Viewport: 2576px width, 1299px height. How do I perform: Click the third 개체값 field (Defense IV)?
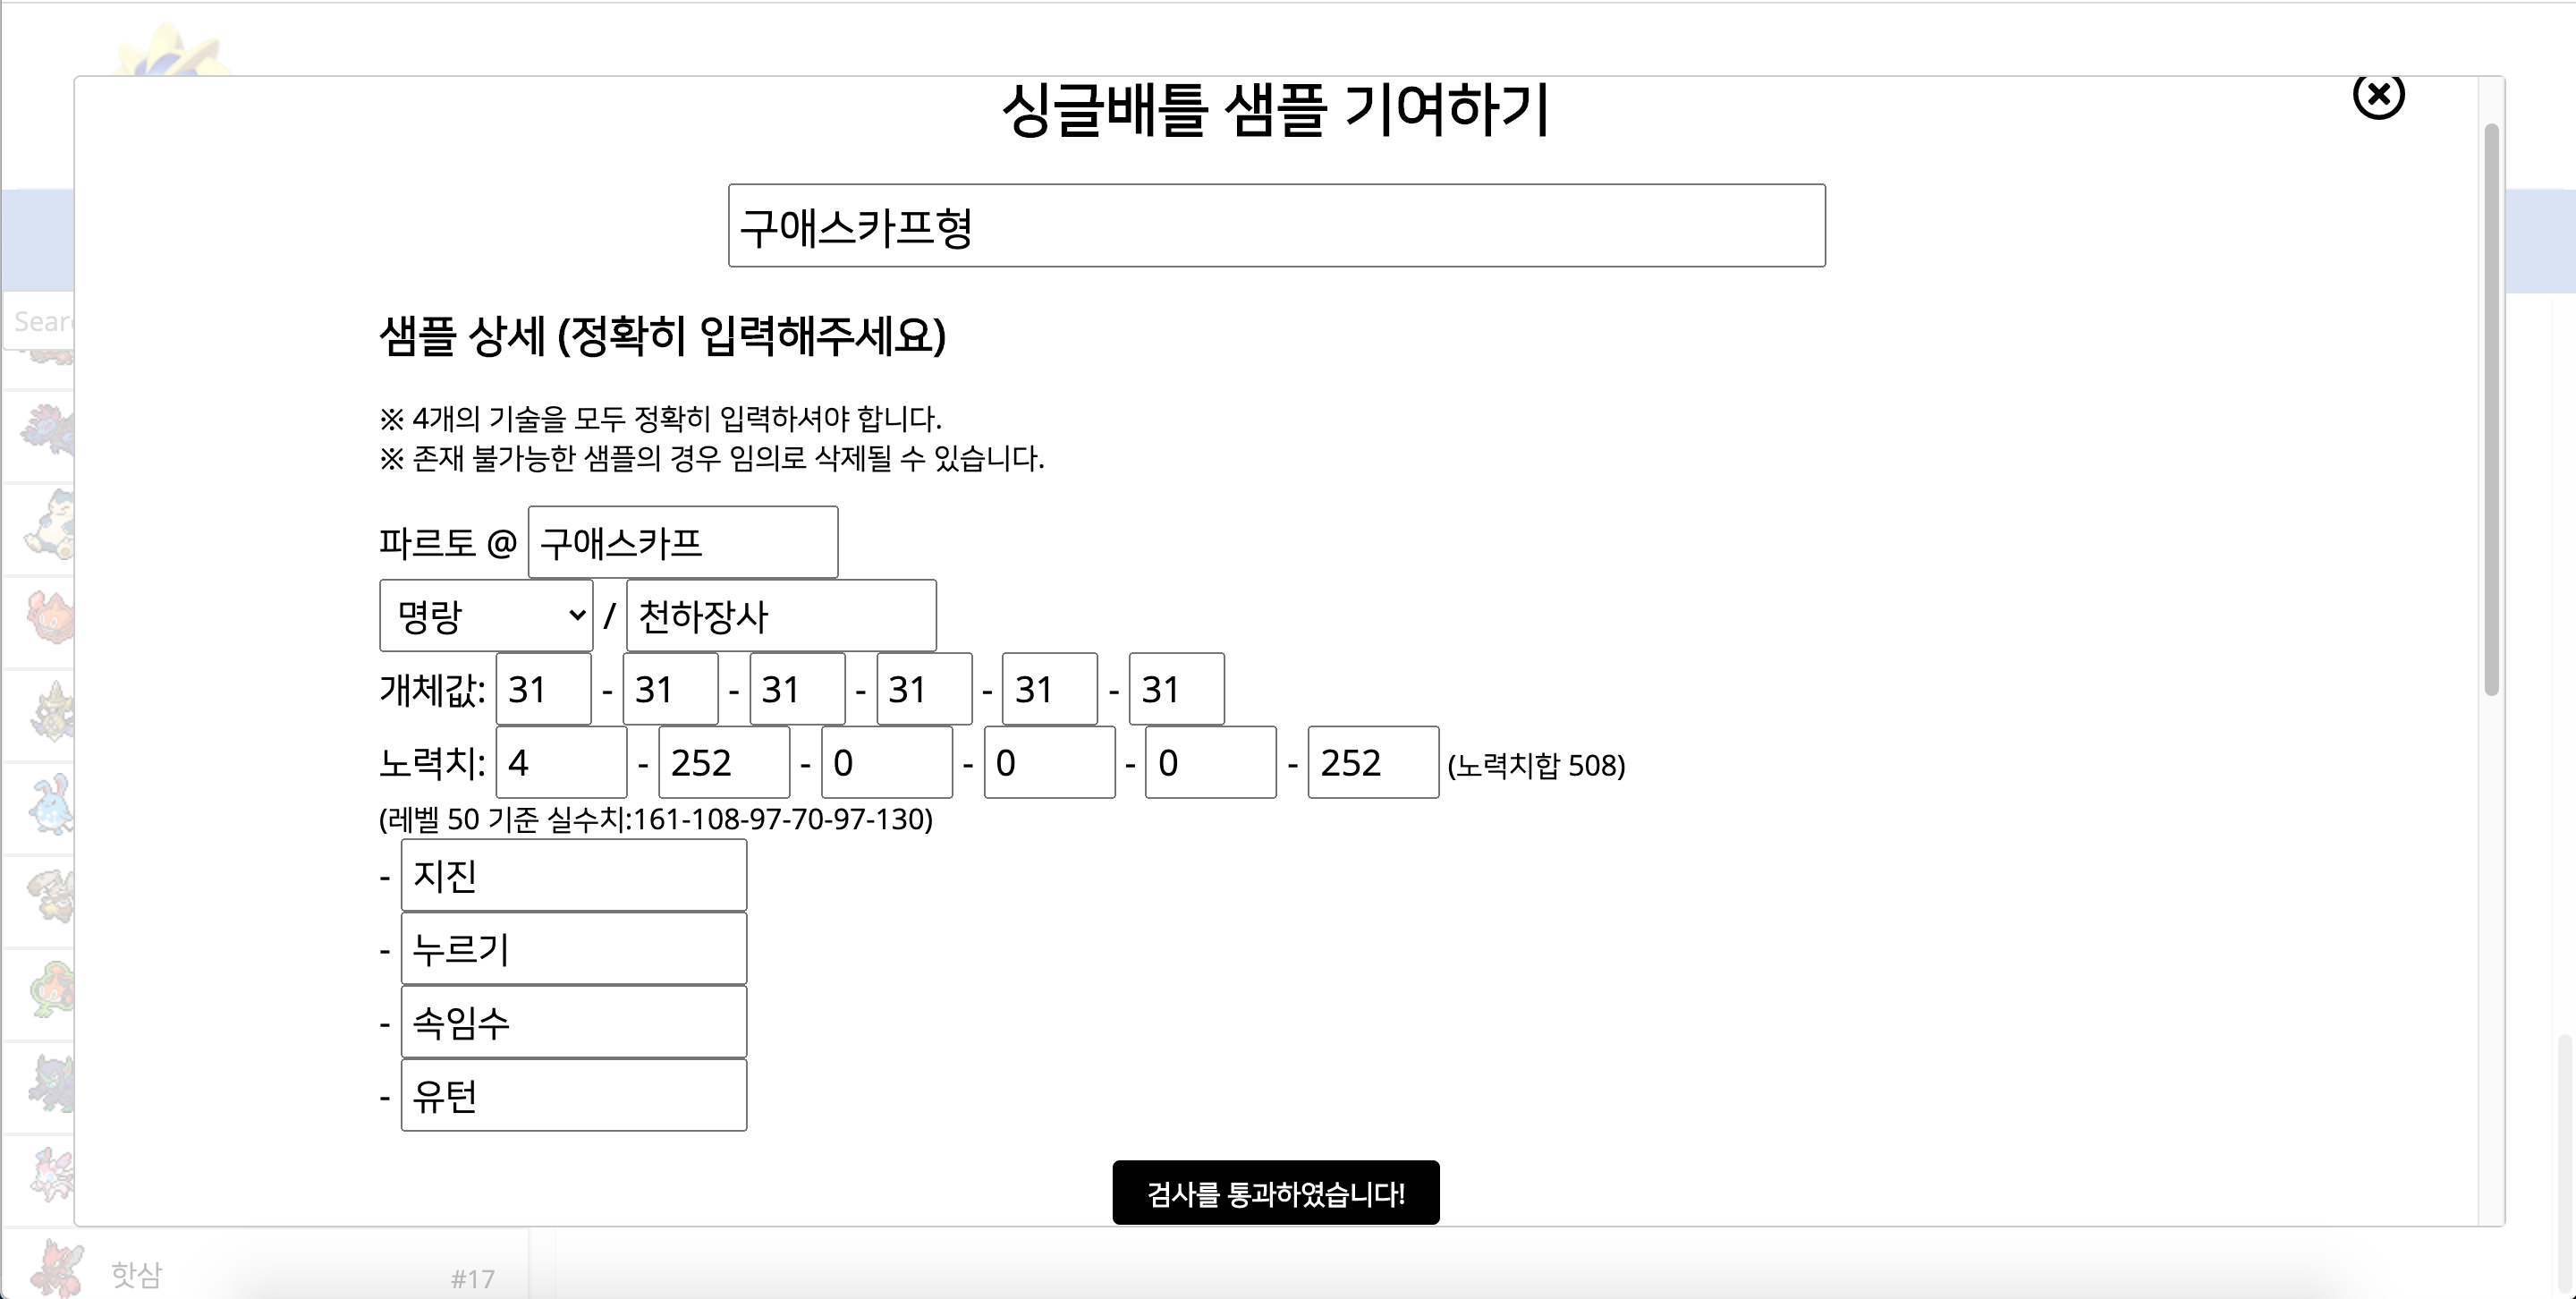[x=796, y=688]
